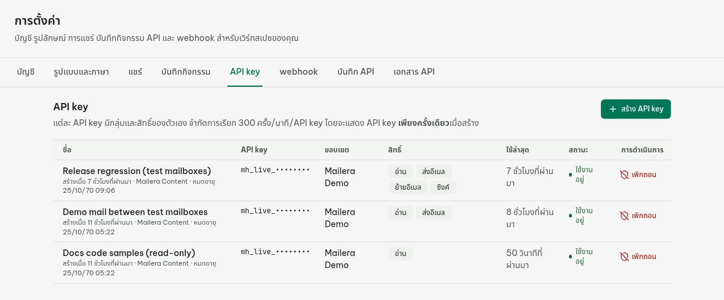Click the revoke icon for Release regression key
This screenshot has width=724, height=300.
pyautogui.click(x=624, y=175)
